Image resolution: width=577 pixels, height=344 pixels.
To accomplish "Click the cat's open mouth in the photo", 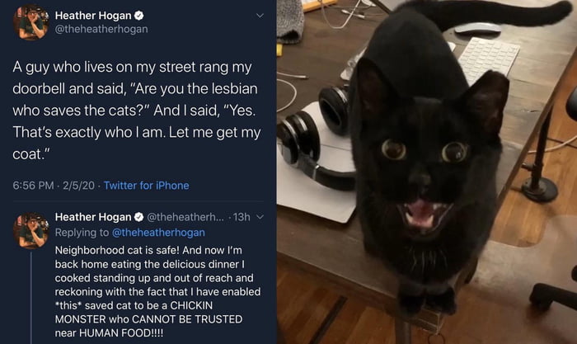I will [420, 214].
